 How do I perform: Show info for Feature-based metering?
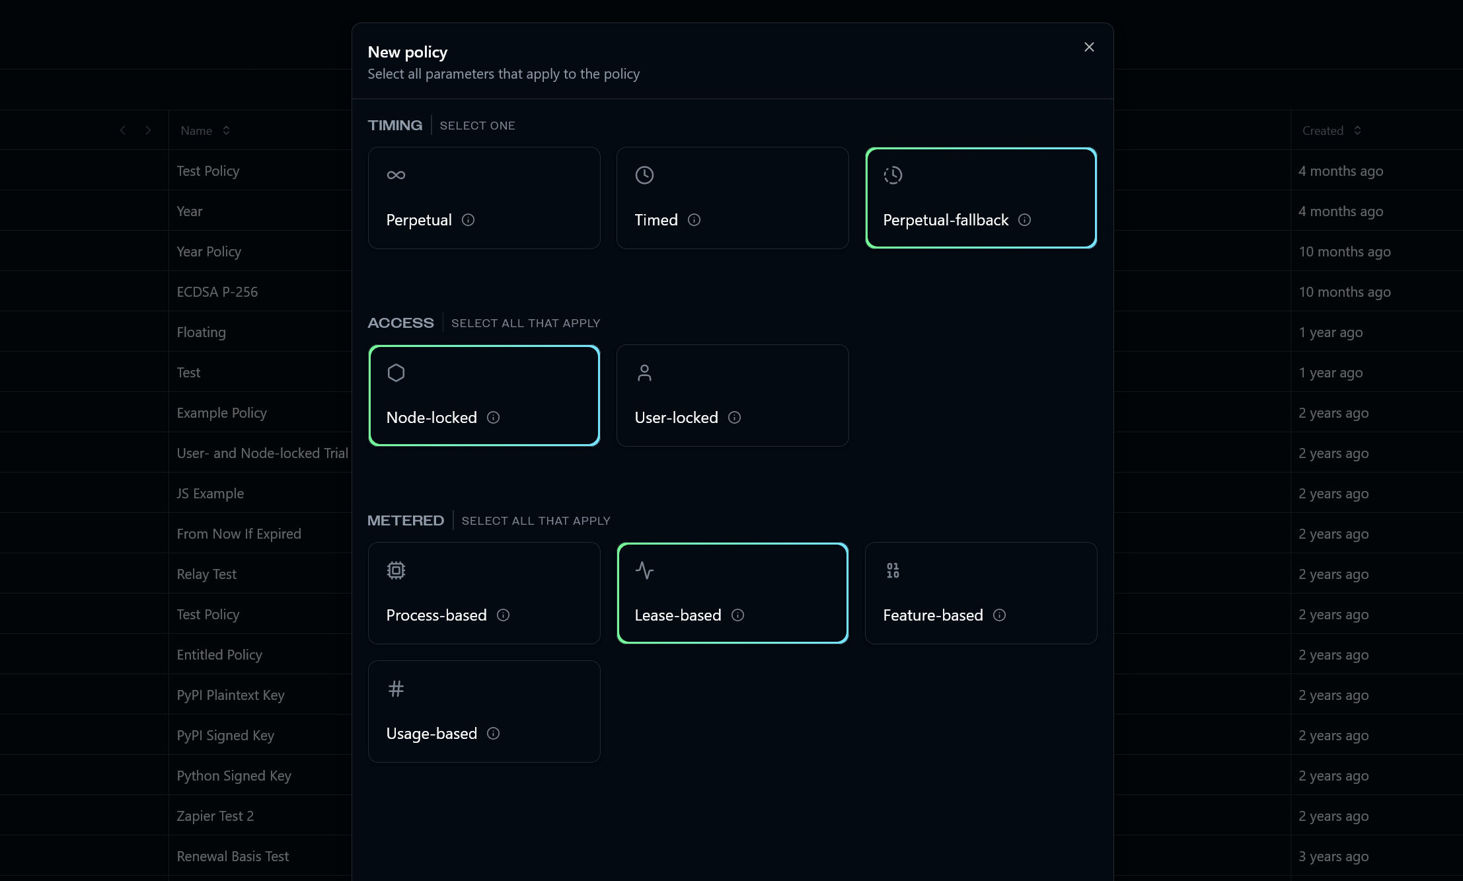999,615
